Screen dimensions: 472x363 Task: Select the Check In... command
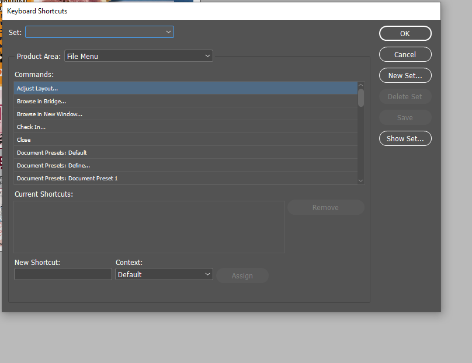(x=185, y=127)
